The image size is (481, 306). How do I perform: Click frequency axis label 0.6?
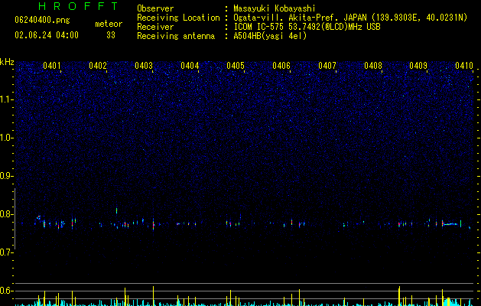point(7,291)
